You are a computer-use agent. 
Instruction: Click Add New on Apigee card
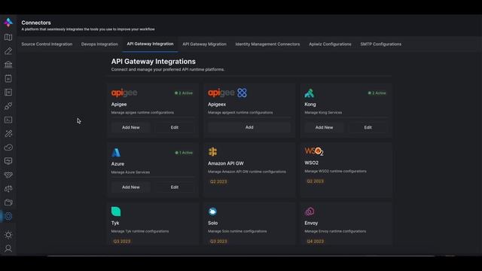[x=130, y=127]
